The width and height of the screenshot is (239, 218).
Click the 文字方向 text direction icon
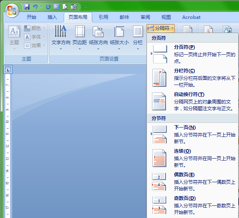coord(61,31)
